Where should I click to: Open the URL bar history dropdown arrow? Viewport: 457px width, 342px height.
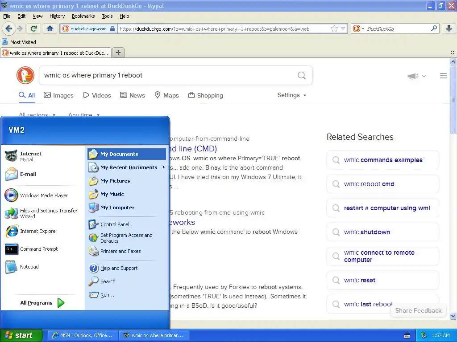pyautogui.click(x=343, y=28)
